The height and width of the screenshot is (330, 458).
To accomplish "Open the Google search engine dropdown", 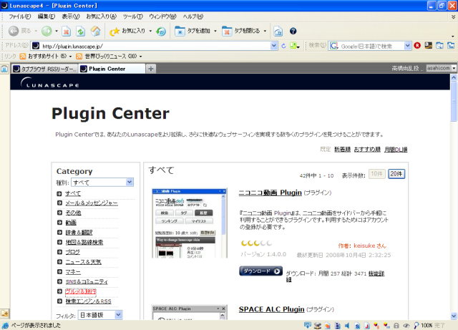I will coord(407,46).
